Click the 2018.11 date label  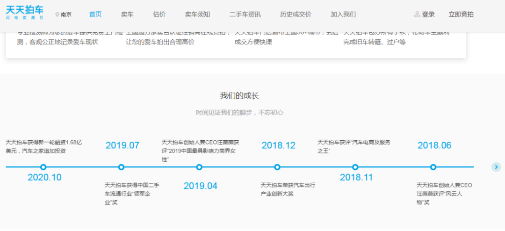[x=356, y=178]
